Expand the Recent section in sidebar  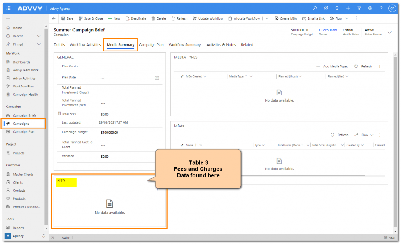pyautogui.click(x=38, y=36)
